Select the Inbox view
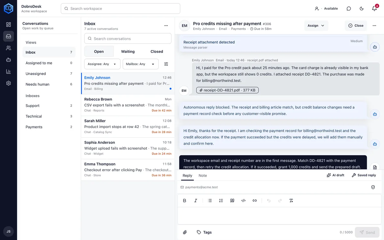384x240 pixels. (x=49, y=52)
